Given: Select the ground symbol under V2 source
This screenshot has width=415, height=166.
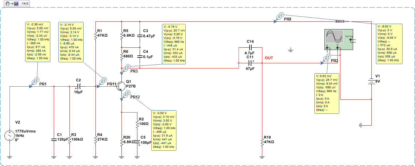Looking at the screenshot, I should tap(10, 157).
